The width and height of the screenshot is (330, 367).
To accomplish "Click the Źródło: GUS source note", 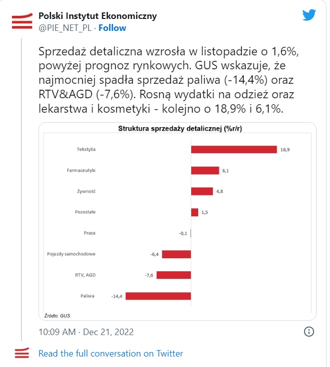I will point(57,316).
